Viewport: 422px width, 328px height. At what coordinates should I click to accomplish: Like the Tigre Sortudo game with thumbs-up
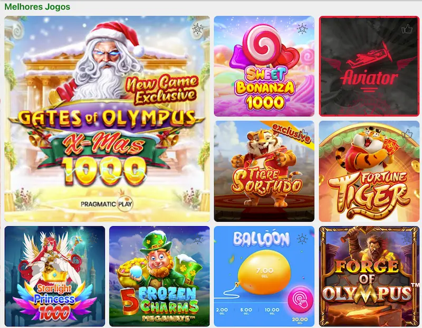tap(304, 133)
